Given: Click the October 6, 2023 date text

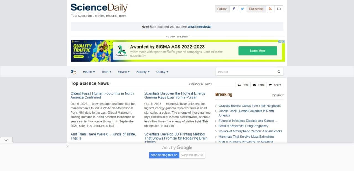Looking at the screenshot, I should 200,84.
